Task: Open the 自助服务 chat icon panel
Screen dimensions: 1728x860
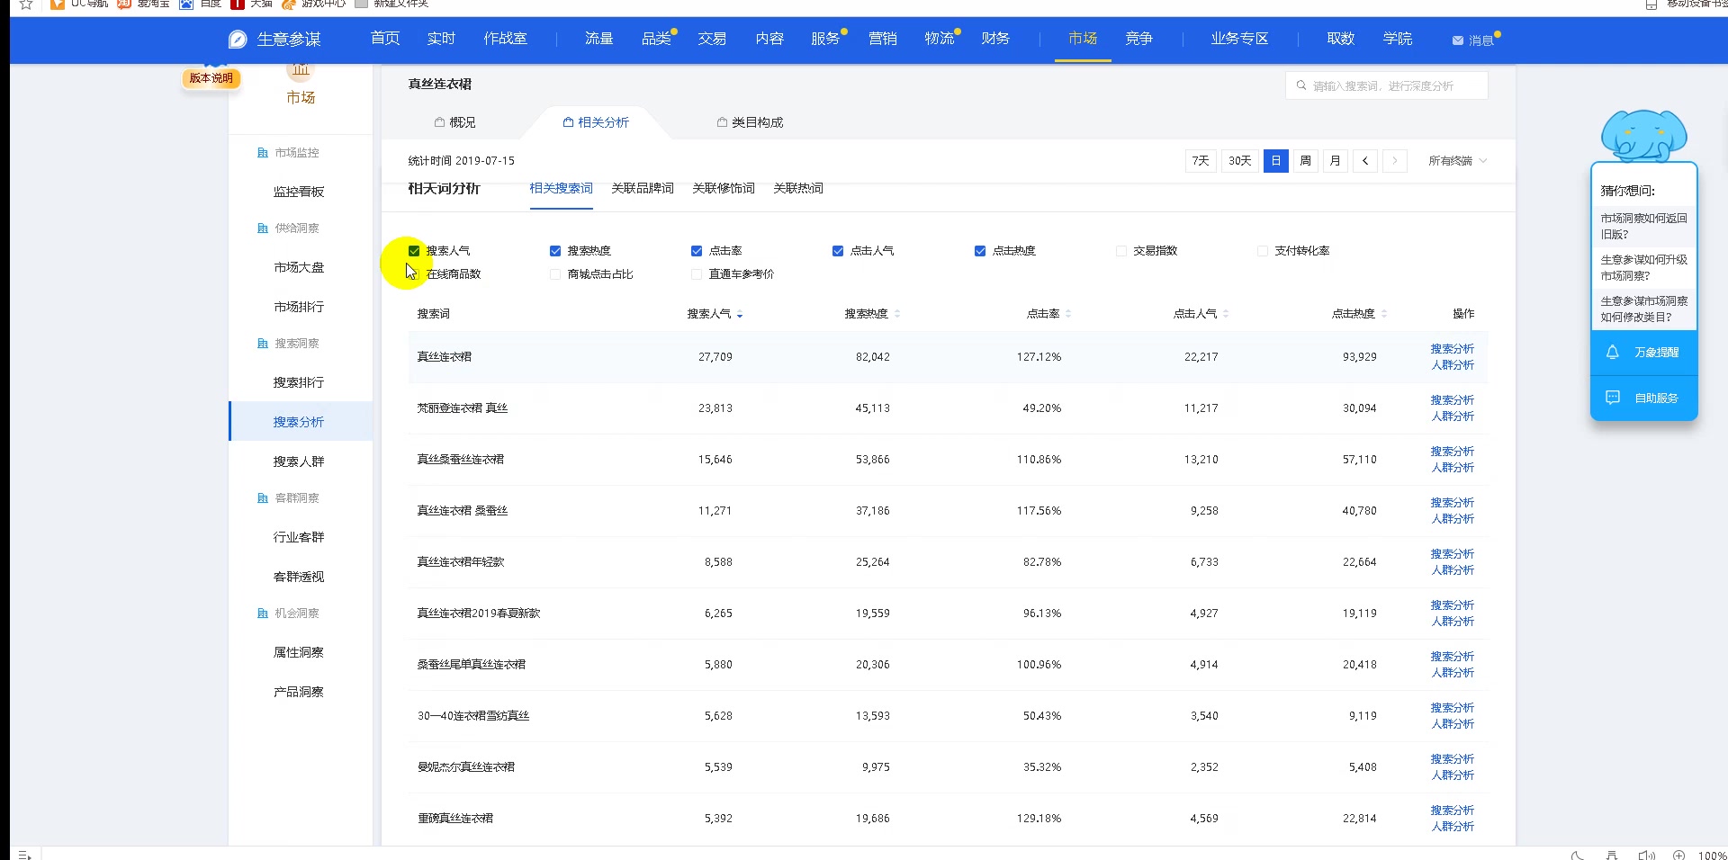Action: click(1614, 398)
